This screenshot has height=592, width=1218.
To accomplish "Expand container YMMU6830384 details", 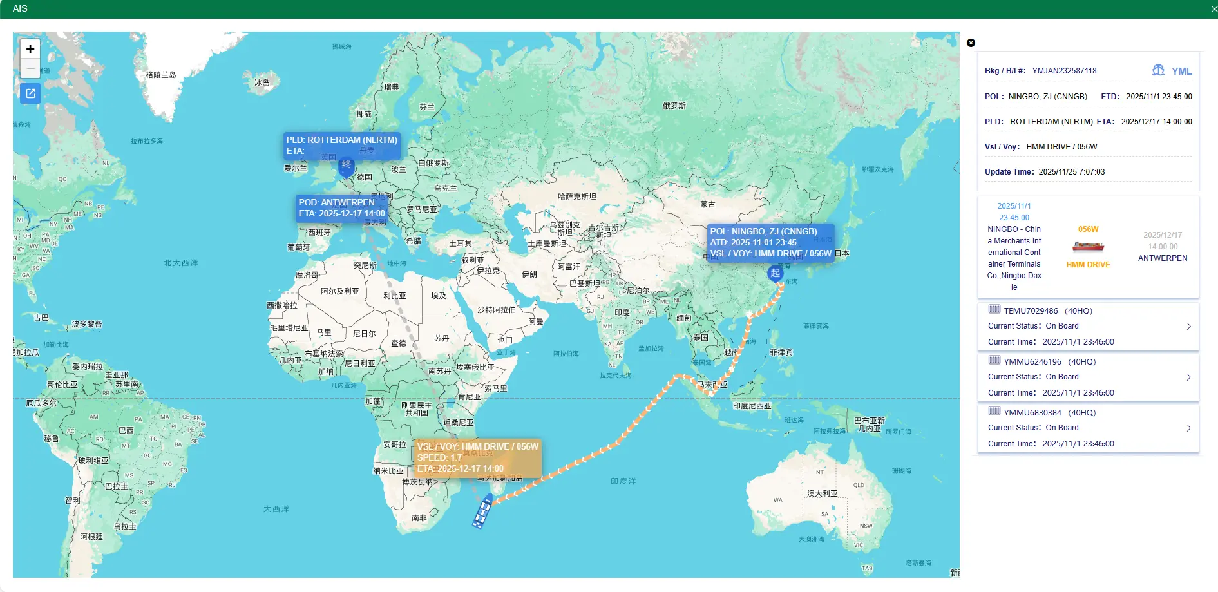I will point(1189,428).
